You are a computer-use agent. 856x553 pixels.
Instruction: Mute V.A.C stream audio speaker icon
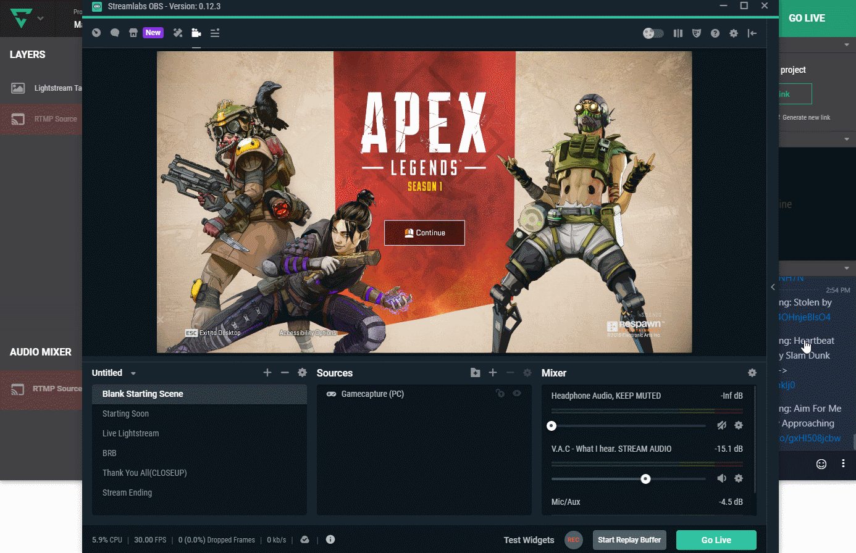(721, 478)
